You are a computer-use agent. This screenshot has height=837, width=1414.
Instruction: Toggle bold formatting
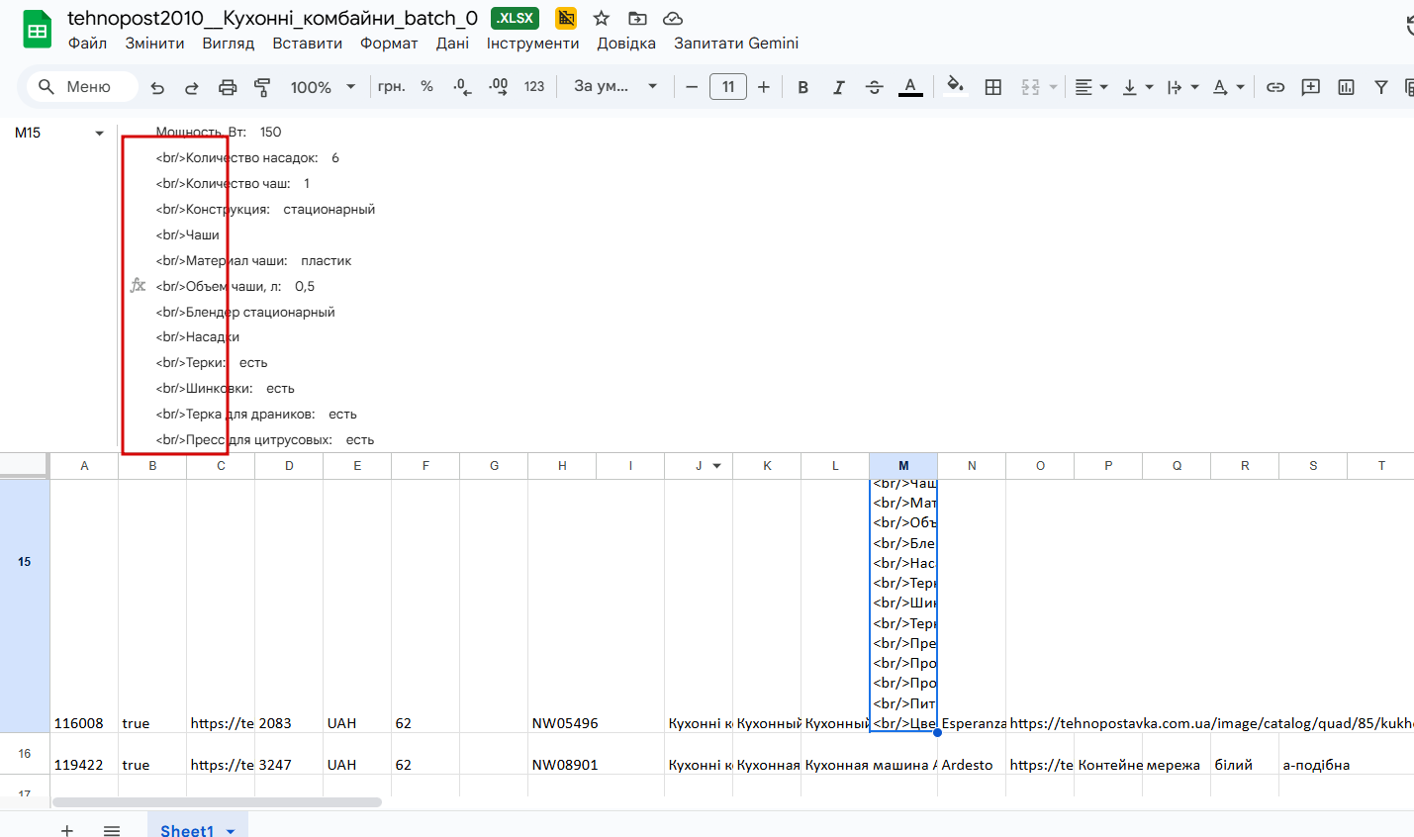pyautogui.click(x=803, y=87)
